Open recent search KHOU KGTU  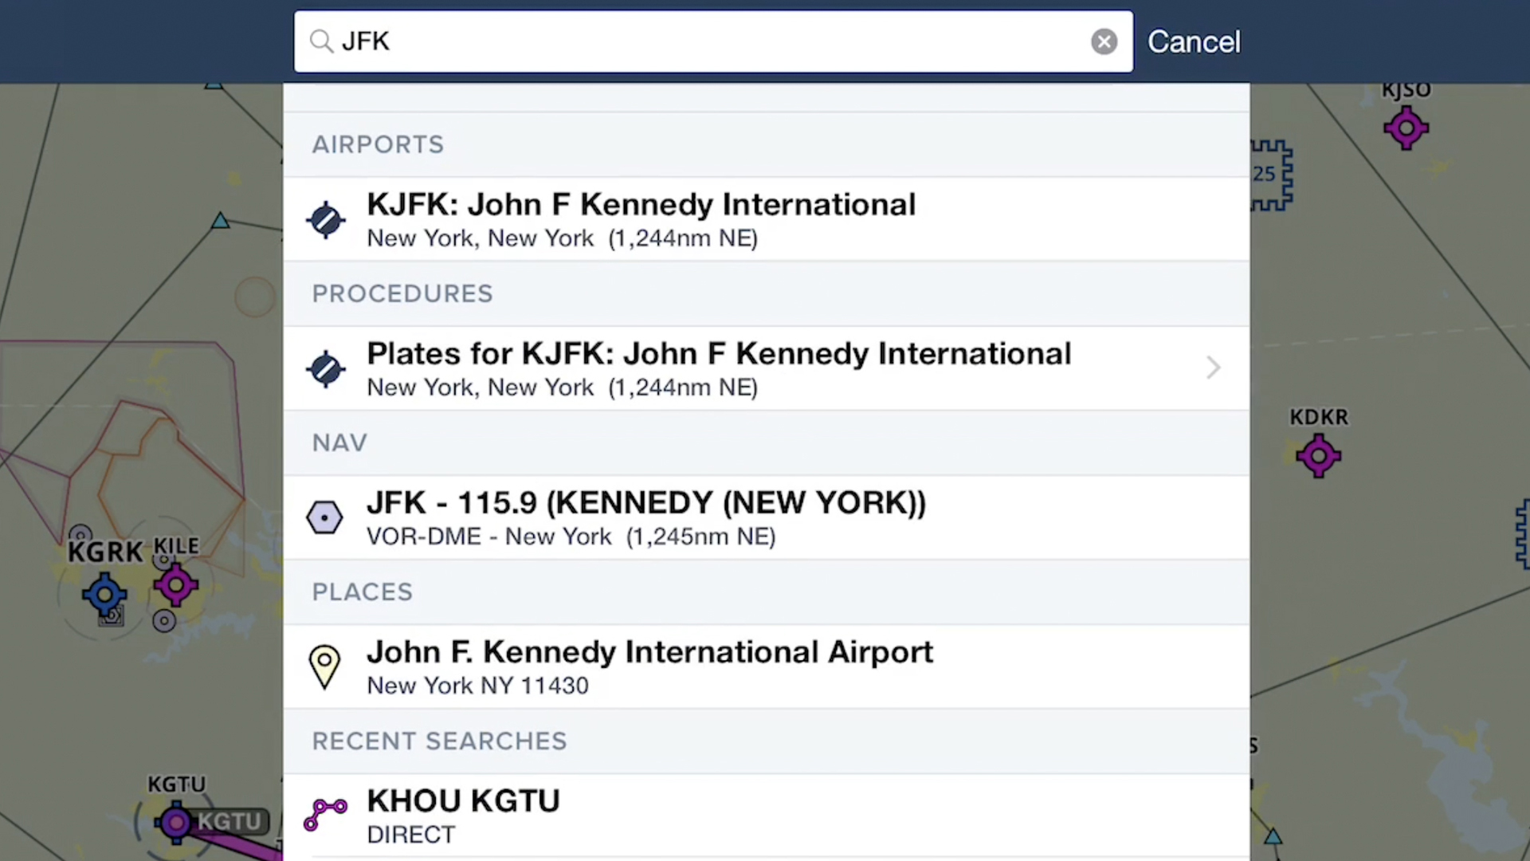[766, 816]
